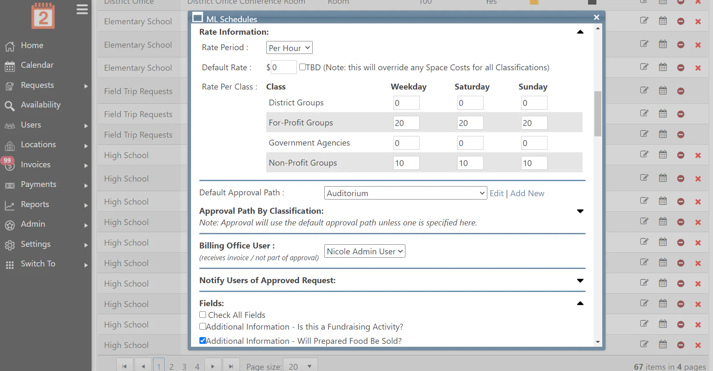This screenshot has width=713, height=371.
Task: Click red X delete in first Elementary School row
Action: pyautogui.click(x=698, y=21)
